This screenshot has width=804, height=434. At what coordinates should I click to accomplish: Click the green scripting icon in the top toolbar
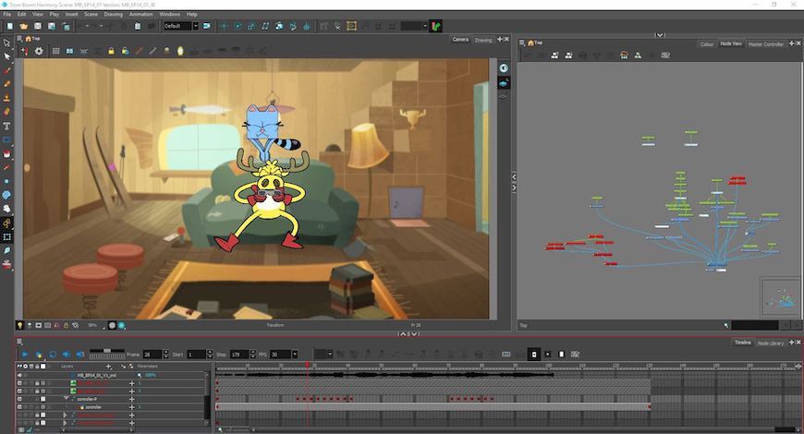(x=436, y=26)
